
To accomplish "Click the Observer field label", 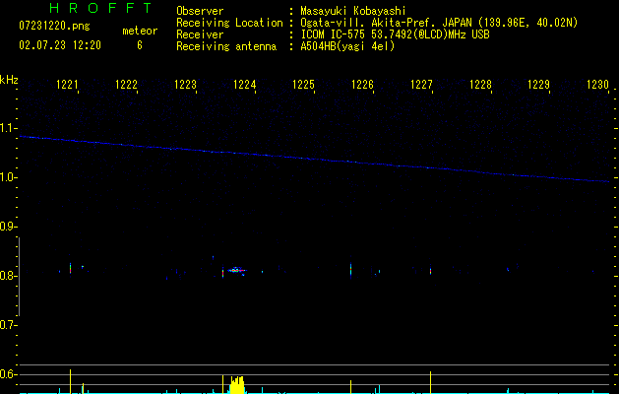I will click(x=200, y=11).
